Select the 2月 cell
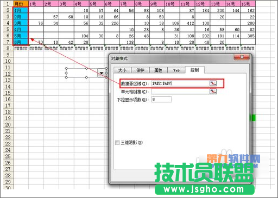 point(21,17)
